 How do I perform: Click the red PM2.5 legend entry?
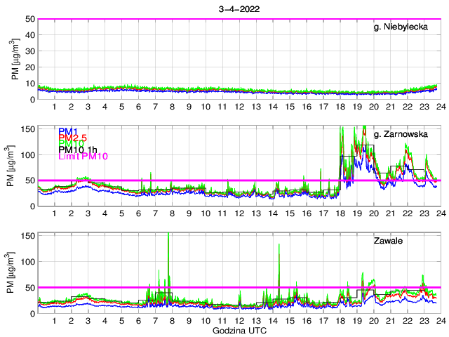coord(73,138)
